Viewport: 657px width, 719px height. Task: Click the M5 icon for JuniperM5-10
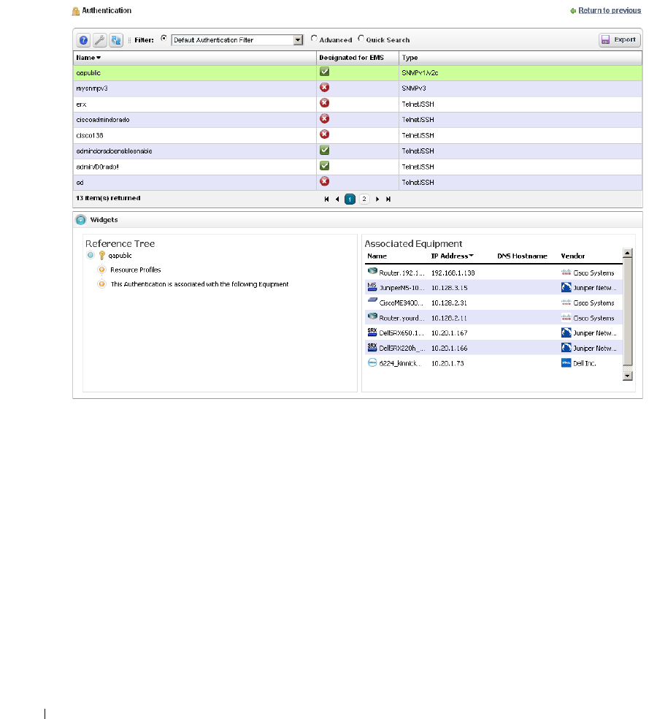pos(372,287)
